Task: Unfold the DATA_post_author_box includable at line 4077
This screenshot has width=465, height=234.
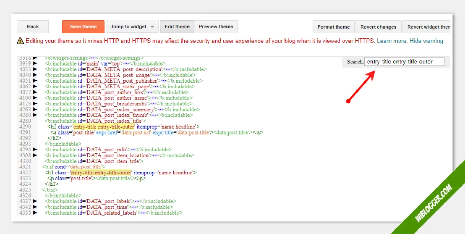Action: tap(35, 92)
